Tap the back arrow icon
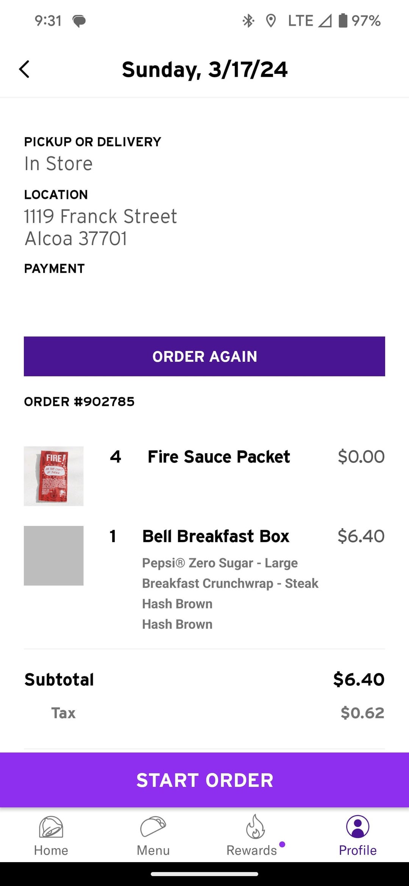Screen dimensions: 409x886 [x=24, y=69]
